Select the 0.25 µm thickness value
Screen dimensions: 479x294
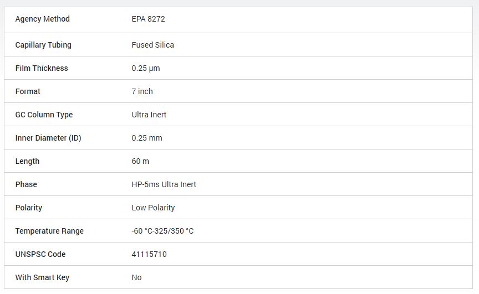click(146, 68)
